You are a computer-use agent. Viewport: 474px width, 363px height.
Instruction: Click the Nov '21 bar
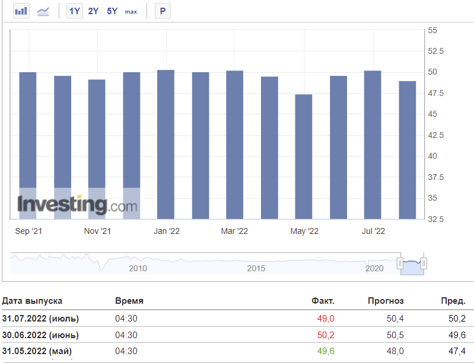tap(97, 149)
